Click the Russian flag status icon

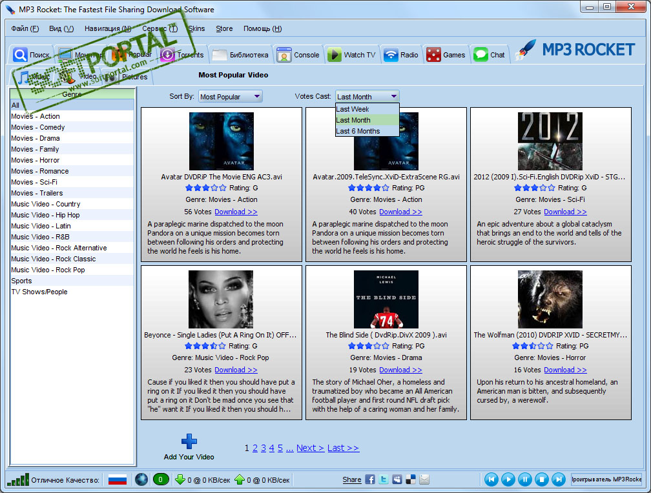pyautogui.click(x=118, y=480)
